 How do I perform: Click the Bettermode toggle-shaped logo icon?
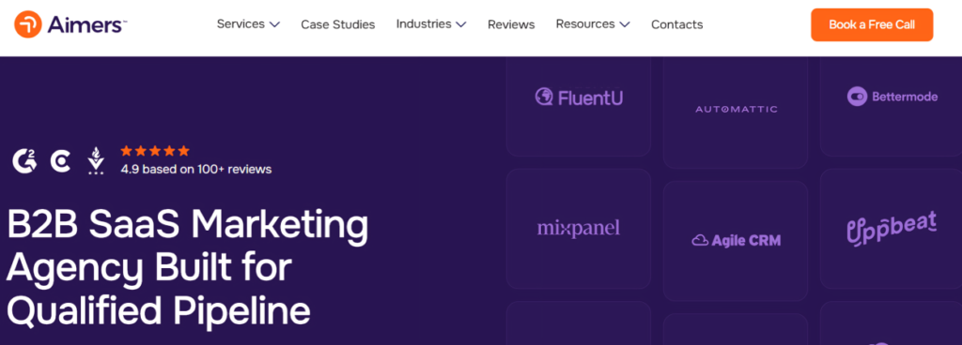[857, 97]
